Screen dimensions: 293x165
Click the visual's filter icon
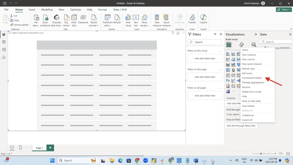[x=172, y=33]
